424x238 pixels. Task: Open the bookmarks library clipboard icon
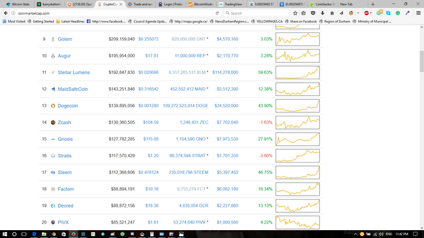pos(303,13)
